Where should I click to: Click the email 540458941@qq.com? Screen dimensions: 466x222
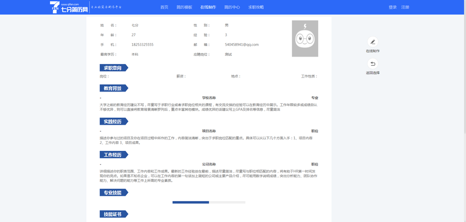[242, 45]
